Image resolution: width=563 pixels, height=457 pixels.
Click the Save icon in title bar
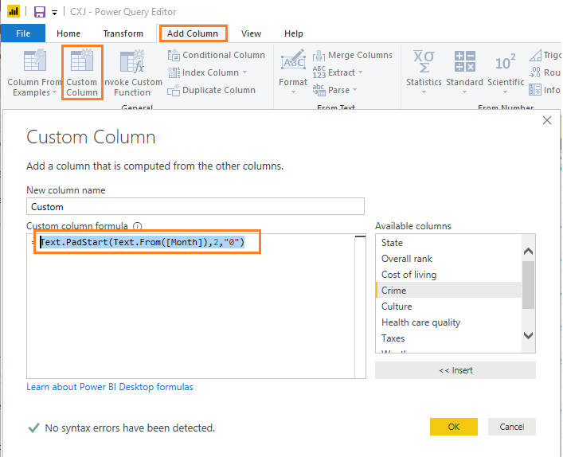point(40,12)
